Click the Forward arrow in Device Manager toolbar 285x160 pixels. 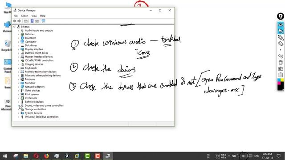pyautogui.click(x=19, y=21)
